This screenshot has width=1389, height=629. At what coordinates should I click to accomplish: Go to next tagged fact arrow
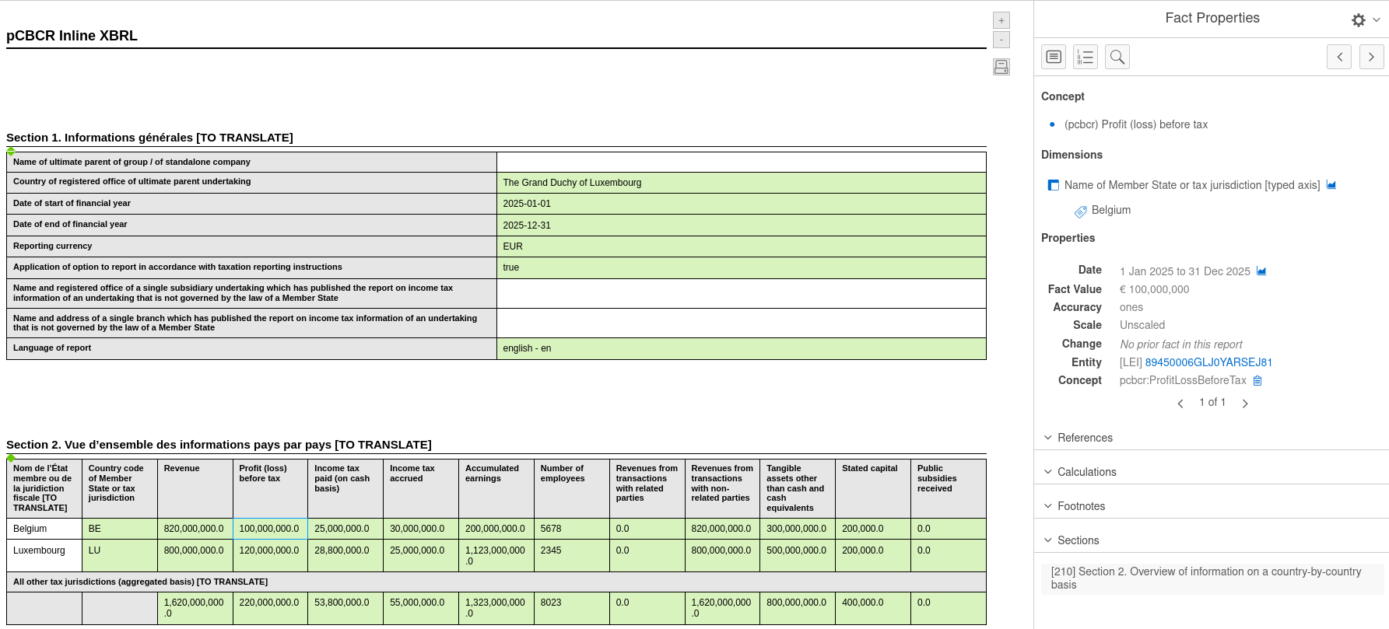(1371, 57)
